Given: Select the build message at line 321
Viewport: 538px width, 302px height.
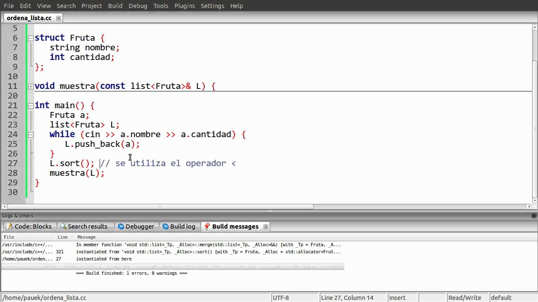Looking at the screenshot, I should tap(172, 252).
